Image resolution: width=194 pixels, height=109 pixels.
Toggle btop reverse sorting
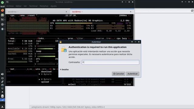point(99,38)
